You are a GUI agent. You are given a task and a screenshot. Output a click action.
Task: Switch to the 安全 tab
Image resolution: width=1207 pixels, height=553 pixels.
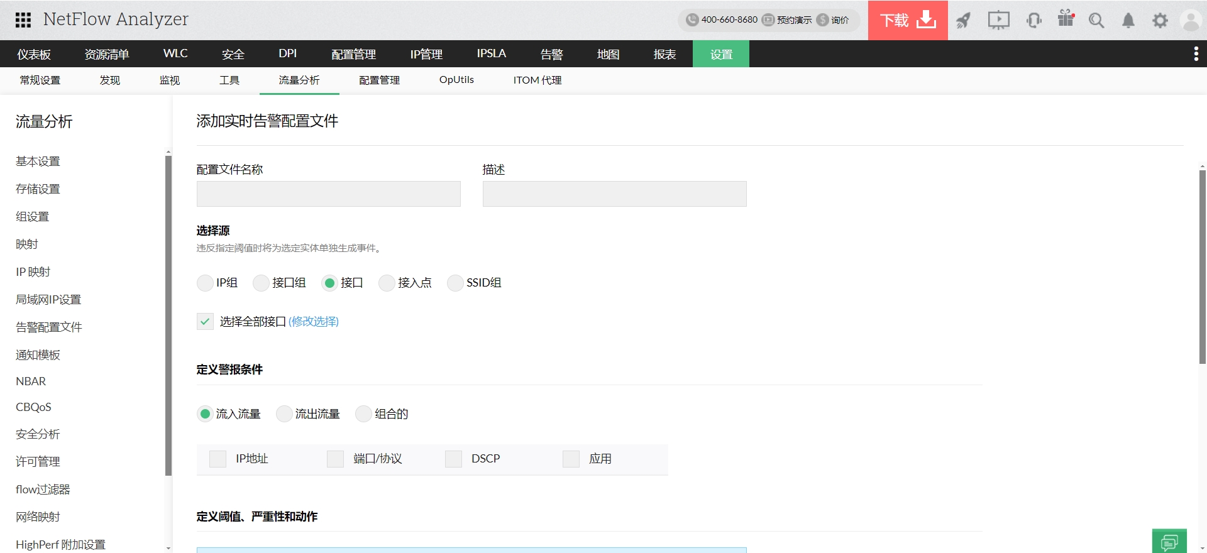[x=233, y=54]
